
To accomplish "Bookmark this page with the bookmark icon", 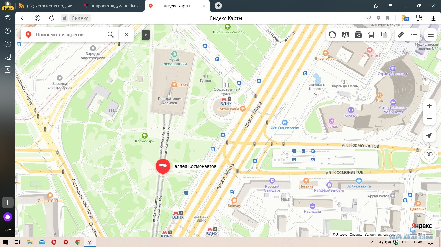I will point(388,18).
